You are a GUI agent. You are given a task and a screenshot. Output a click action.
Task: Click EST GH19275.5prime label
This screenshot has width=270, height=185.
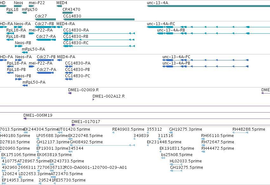[x=187, y=168]
